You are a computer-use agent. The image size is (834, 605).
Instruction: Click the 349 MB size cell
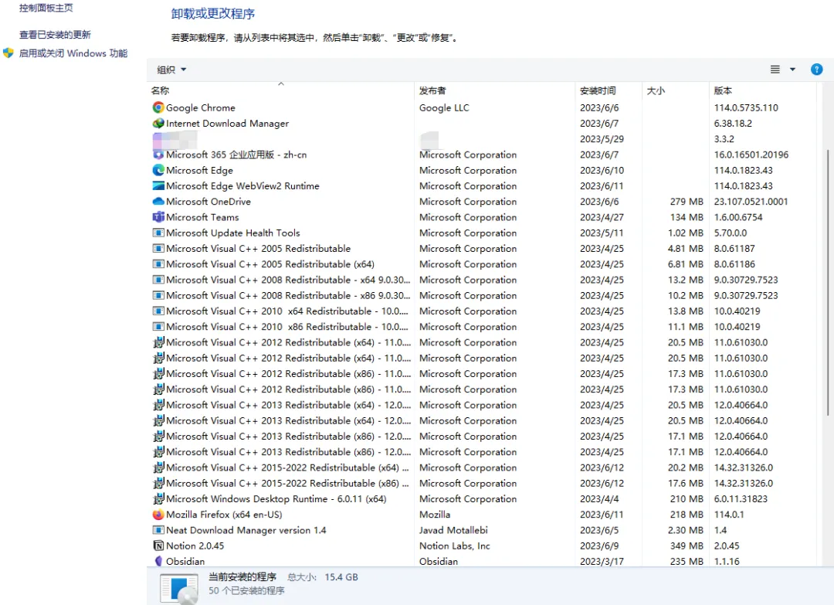(x=687, y=546)
